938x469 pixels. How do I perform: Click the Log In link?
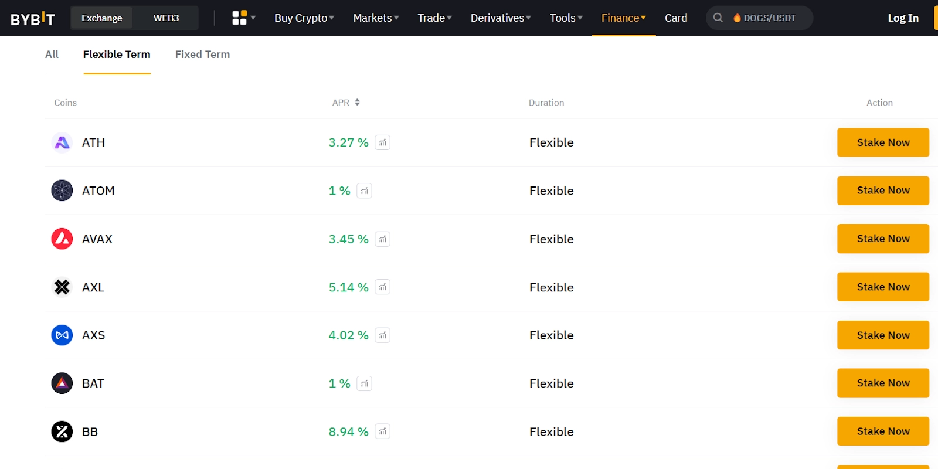[903, 18]
